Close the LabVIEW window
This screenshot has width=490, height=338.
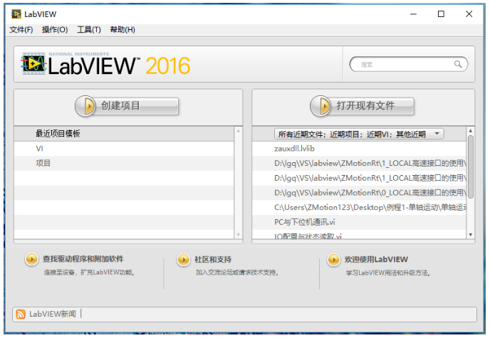pyautogui.click(x=469, y=14)
